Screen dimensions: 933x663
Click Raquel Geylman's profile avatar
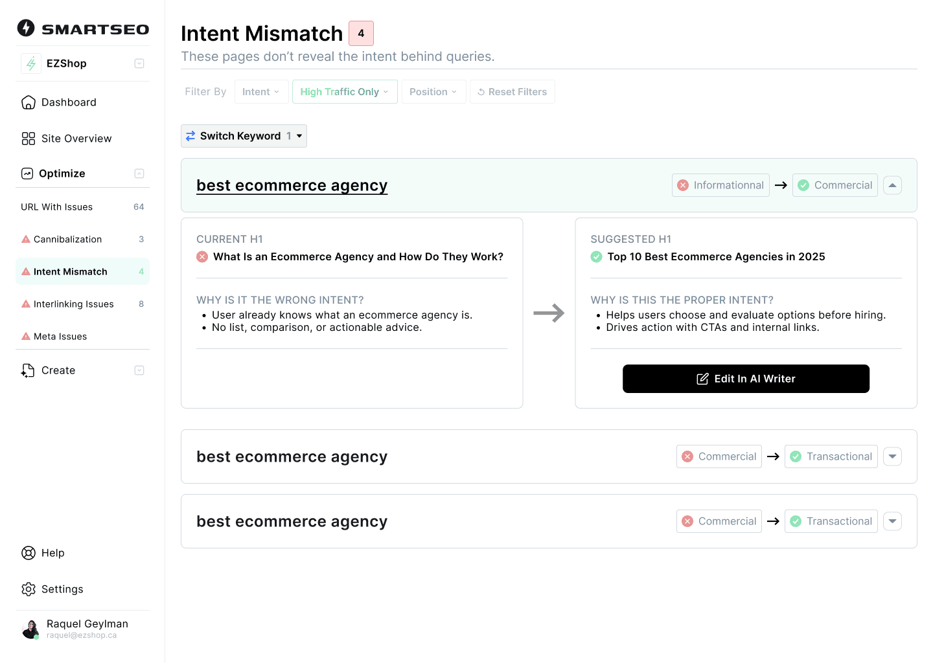pos(30,629)
